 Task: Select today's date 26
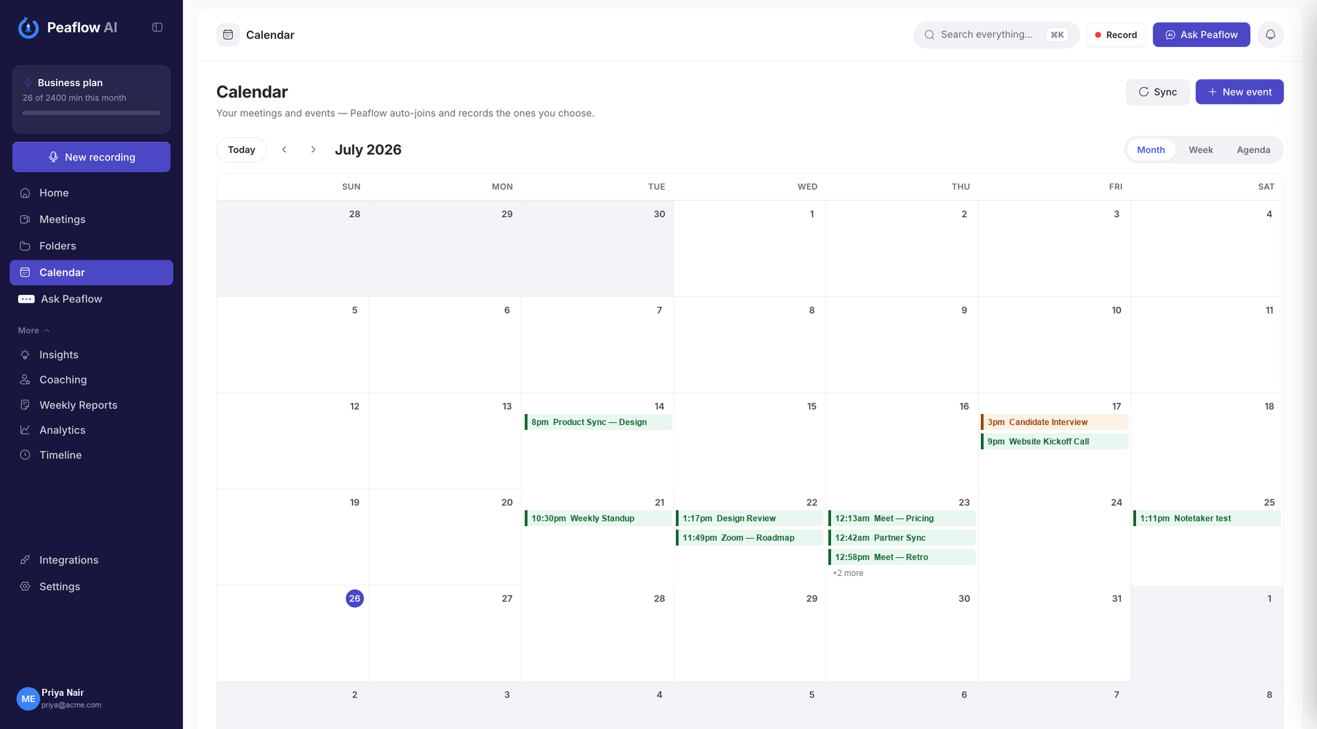coord(355,599)
